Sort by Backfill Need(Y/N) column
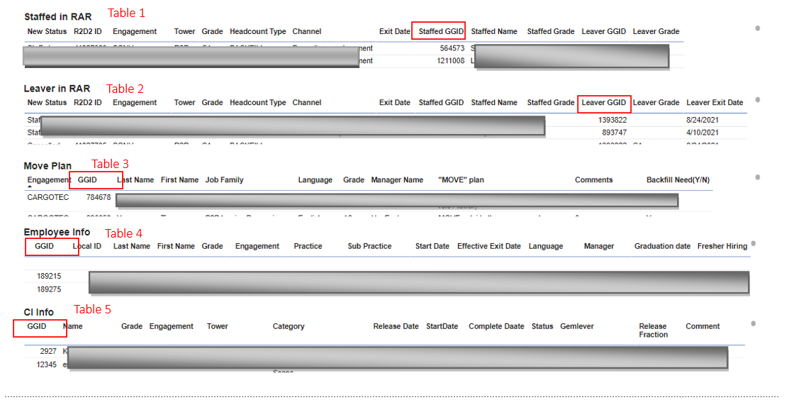799x412 pixels. [678, 180]
